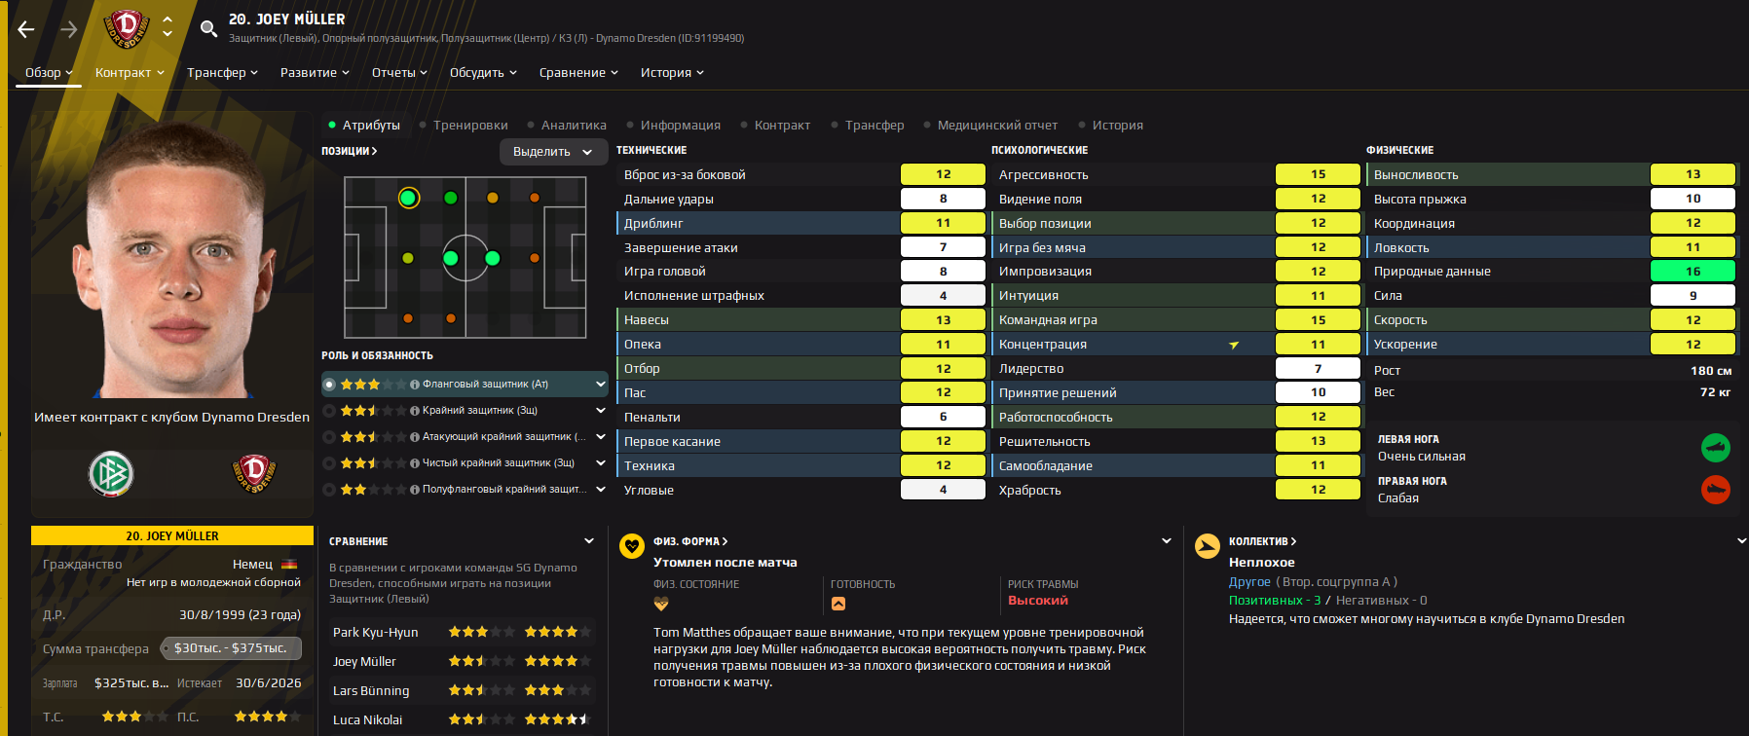The height and width of the screenshot is (736, 1749).
Task: Expand the Сравнение panel chevron
Action: click(x=589, y=541)
